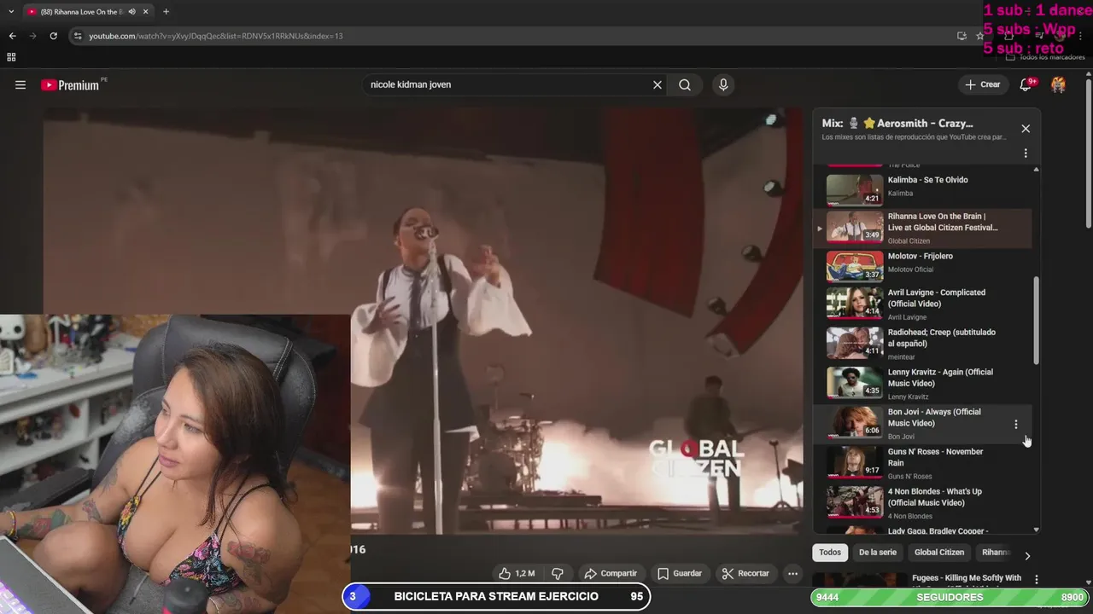The image size is (1093, 614).
Task: Open the Crear menu
Action: coord(983,84)
